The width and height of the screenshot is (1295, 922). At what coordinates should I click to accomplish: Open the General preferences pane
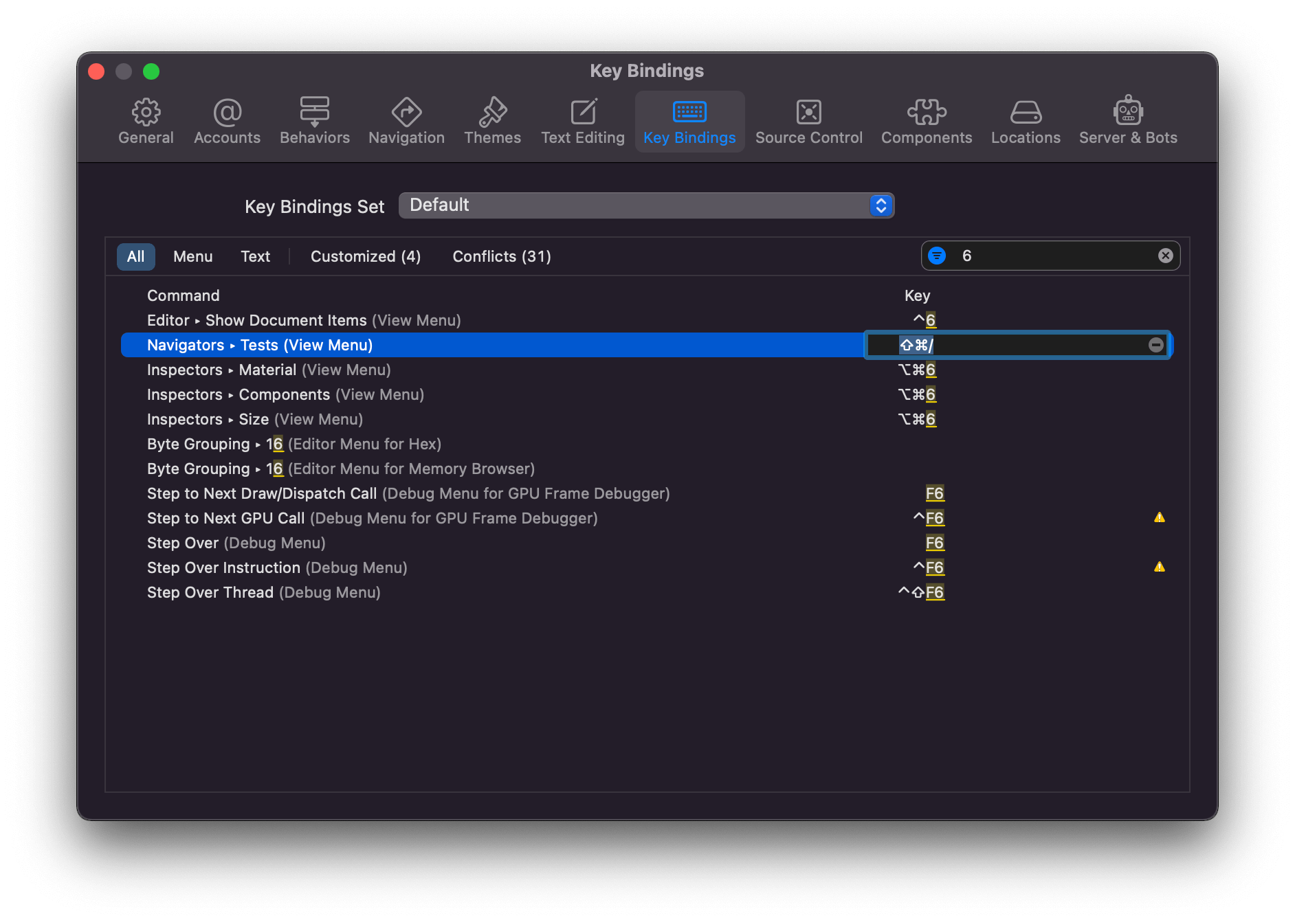146,122
